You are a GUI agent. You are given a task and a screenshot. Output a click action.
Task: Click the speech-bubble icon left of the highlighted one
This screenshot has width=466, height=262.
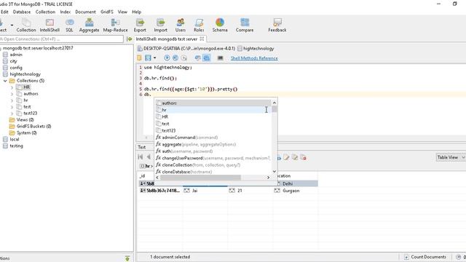click(197, 58)
